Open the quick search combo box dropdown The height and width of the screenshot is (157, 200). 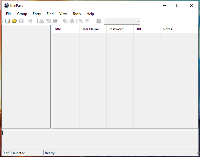tap(138, 21)
